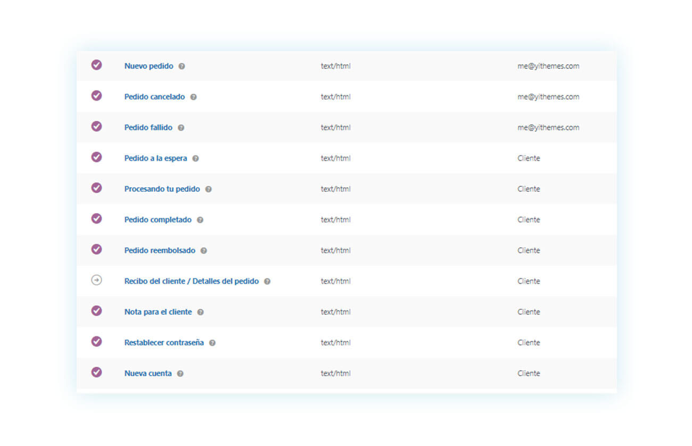Click help icon next to Pedido reembolsado

tap(204, 251)
